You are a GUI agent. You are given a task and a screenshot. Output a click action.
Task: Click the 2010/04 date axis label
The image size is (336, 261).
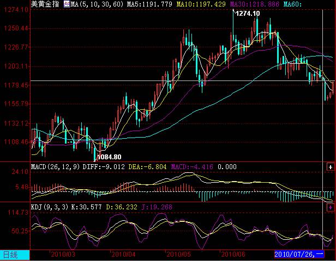(x=123, y=254)
